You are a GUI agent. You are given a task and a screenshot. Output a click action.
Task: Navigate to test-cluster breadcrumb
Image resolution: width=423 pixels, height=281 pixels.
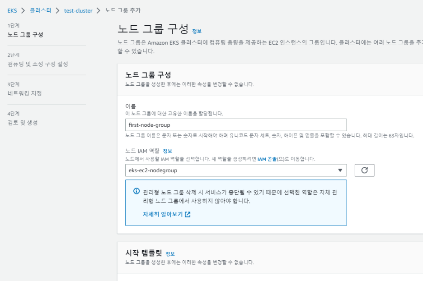tap(78, 10)
